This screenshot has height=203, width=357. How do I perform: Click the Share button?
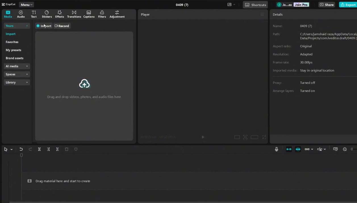click(x=327, y=5)
